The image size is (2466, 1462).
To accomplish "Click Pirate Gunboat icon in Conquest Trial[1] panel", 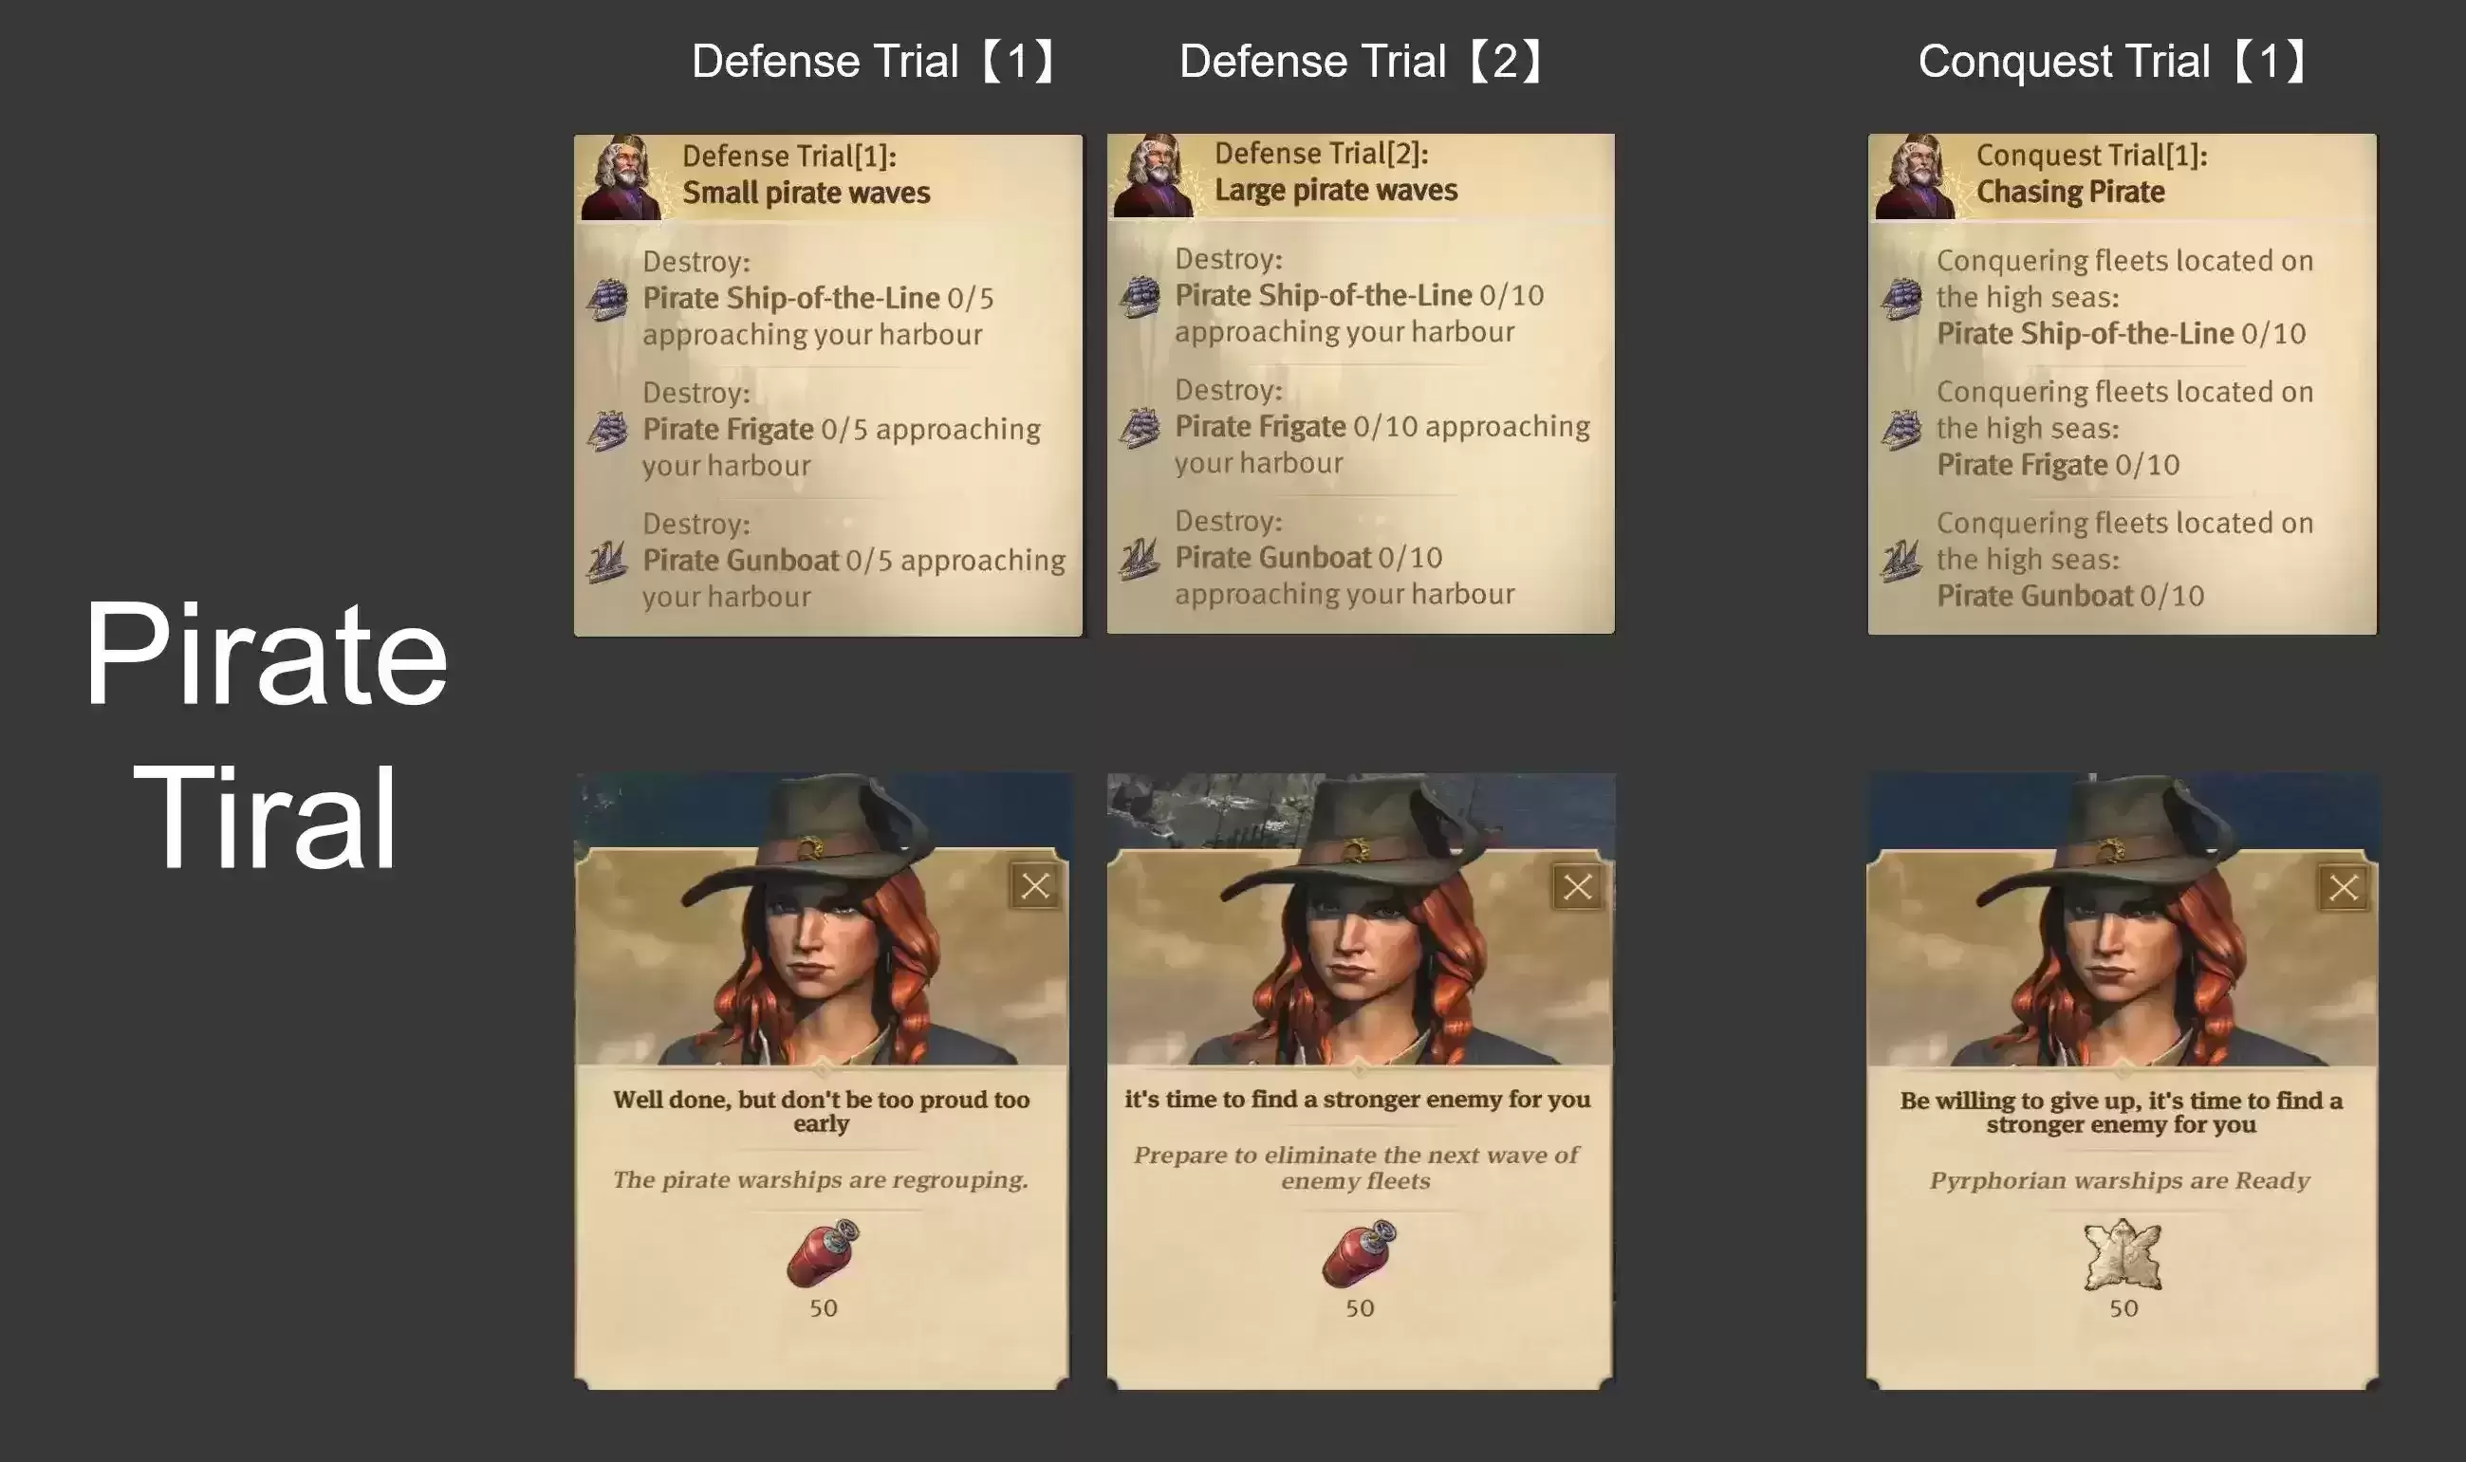I will 1901,561.
